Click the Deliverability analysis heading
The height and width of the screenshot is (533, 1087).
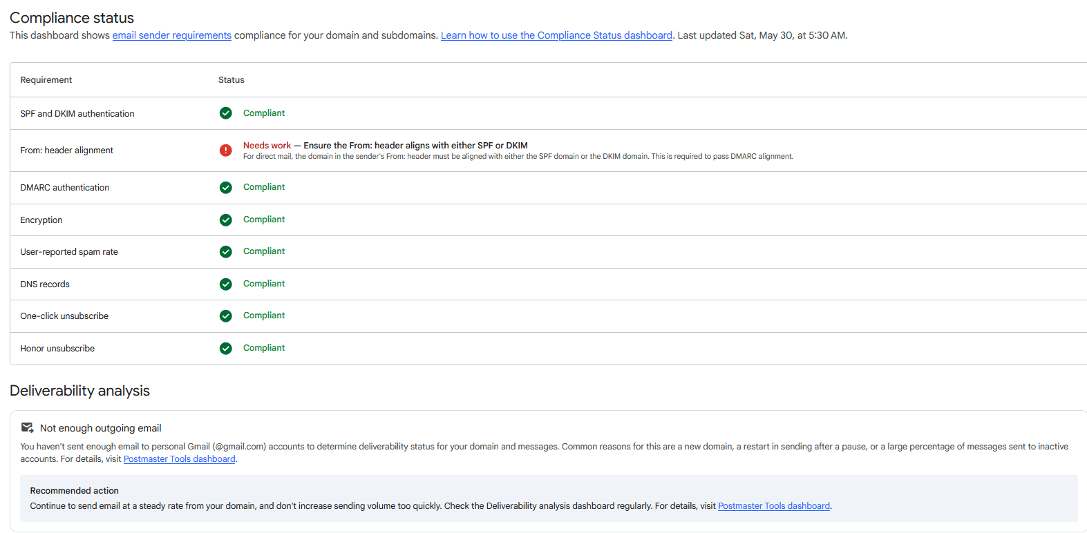pos(79,391)
